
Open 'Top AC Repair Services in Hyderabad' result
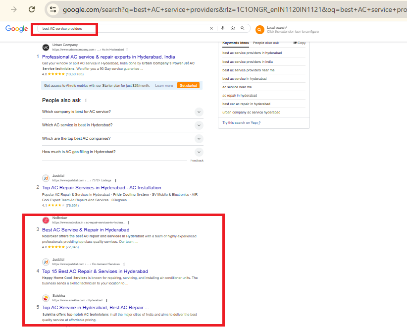click(102, 188)
